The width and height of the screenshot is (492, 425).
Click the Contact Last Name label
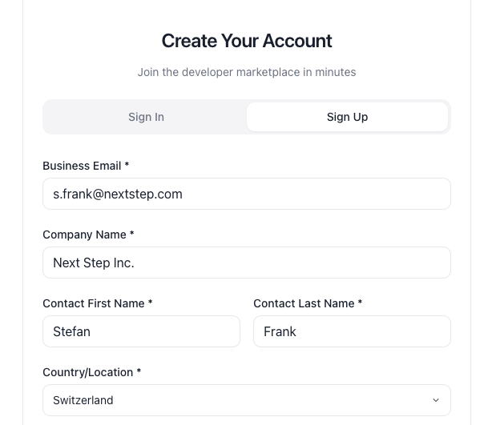click(304, 303)
